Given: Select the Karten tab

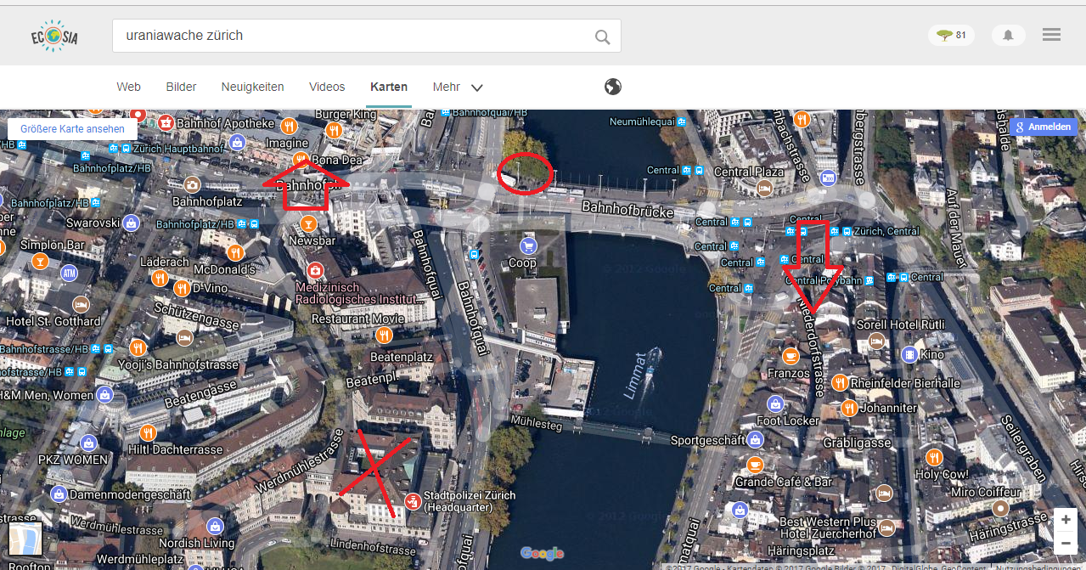Looking at the screenshot, I should click(389, 87).
